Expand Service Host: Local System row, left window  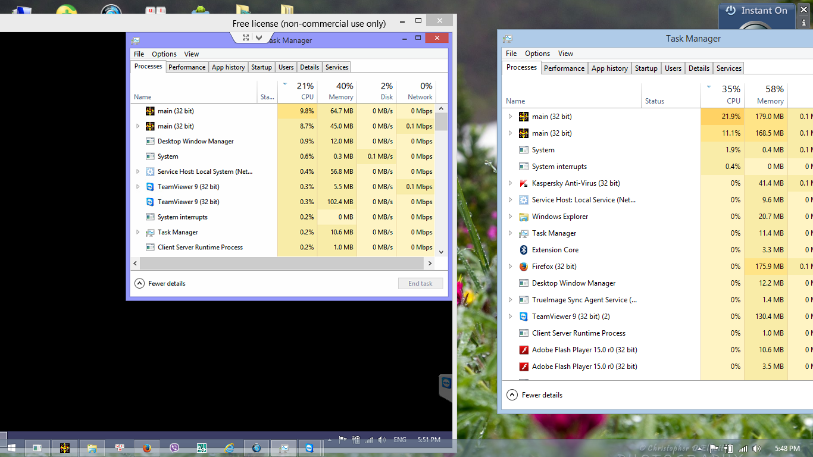(138, 171)
